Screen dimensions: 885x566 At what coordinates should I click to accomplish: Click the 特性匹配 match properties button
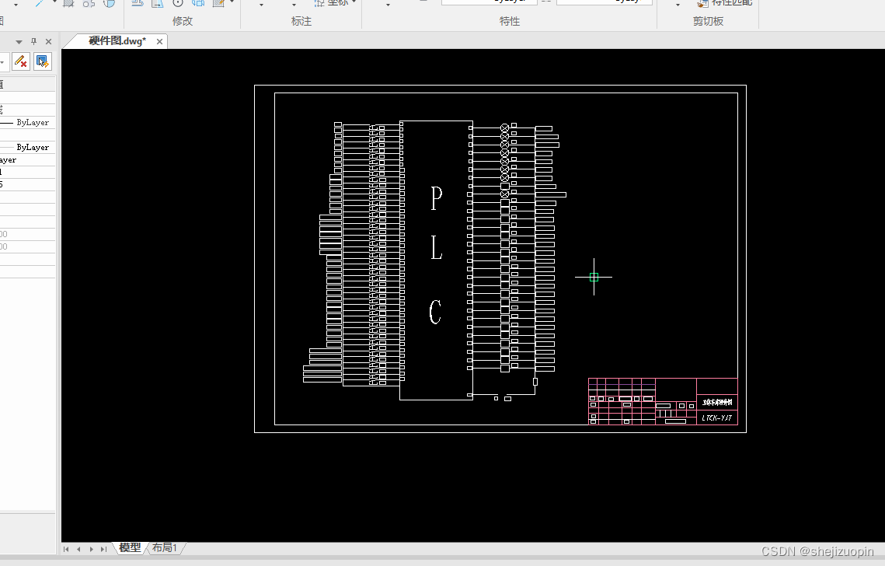click(x=725, y=3)
